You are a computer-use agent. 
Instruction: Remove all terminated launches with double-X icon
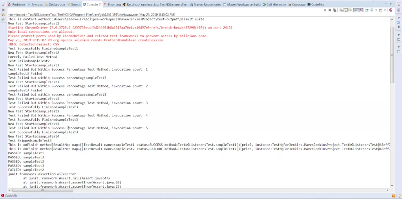(334, 10)
